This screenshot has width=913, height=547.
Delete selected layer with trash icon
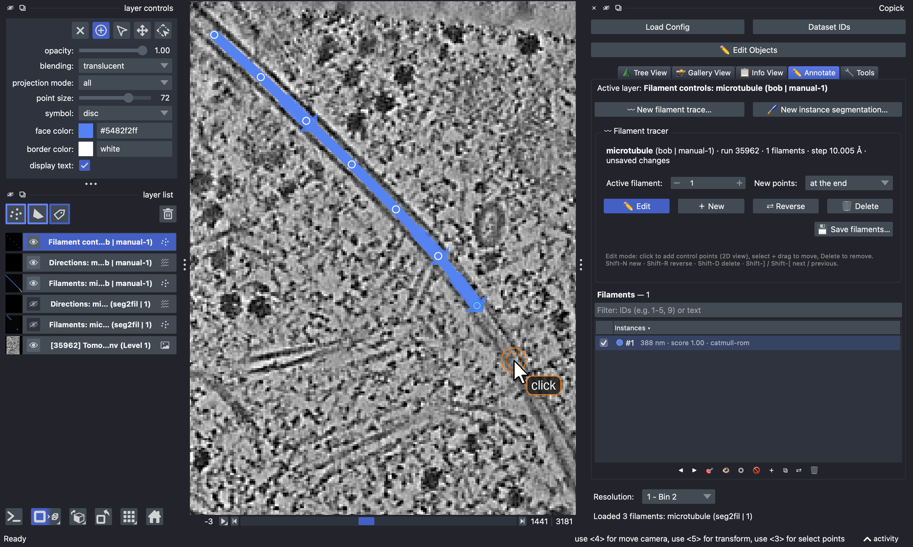point(168,214)
